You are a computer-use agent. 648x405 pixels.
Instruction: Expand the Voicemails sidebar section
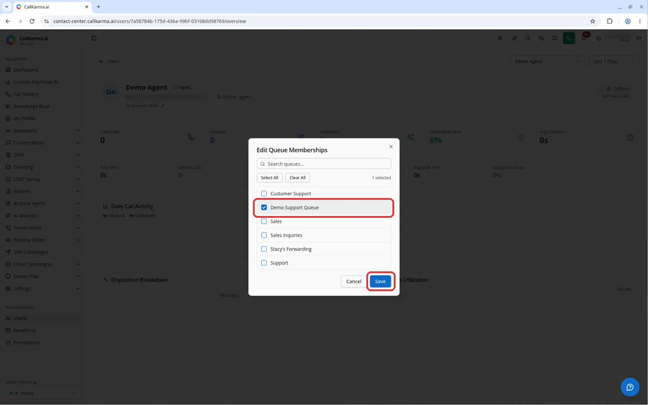point(43,130)
